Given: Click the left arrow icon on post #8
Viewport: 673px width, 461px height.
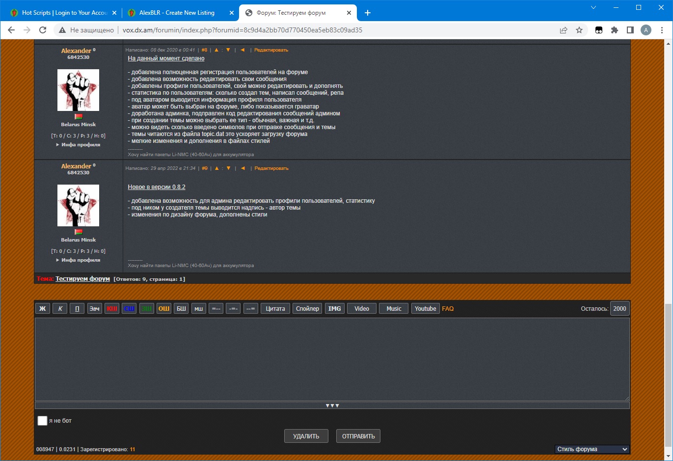Looking at the screenshot, I should pyautogui.click(x=242, y=50).
